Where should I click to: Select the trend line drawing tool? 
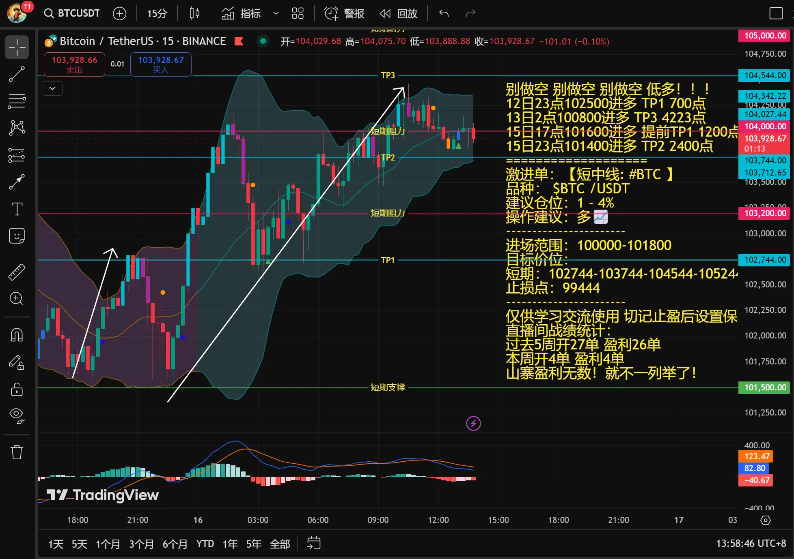tap(17, 74)
